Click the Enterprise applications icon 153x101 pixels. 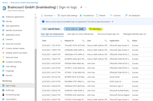(x=3, y=17)
